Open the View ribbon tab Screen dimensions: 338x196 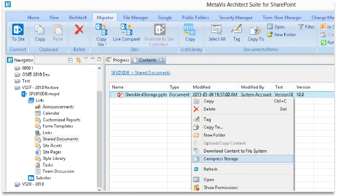(54, 18)
